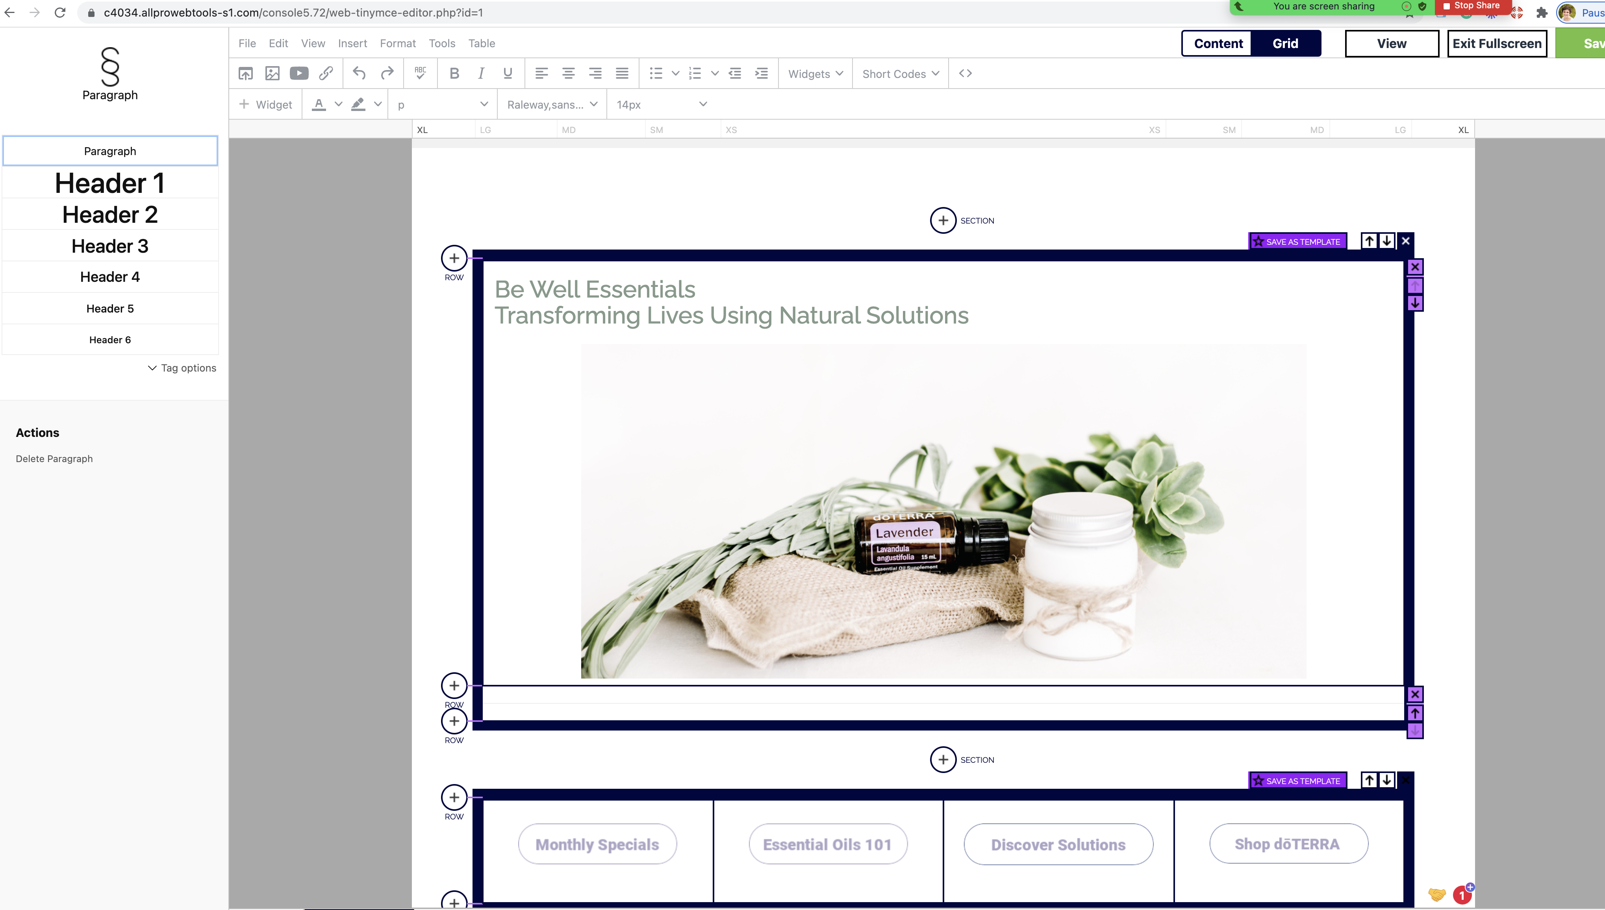Click Save As Template on Be Well section
1605x910 pixels.
point(1297,242)
